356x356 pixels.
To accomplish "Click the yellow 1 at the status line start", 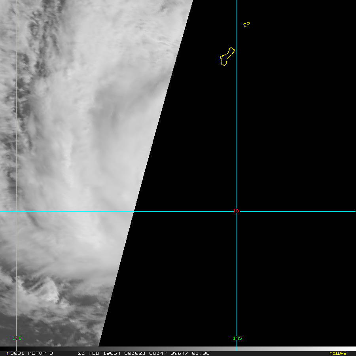I will [x=8, y=354].
